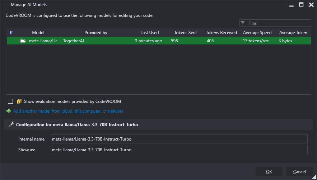The image size is (317, 180).
Task: Click the yellow package icon beside evaluation models
Action: tap(19, 101)
